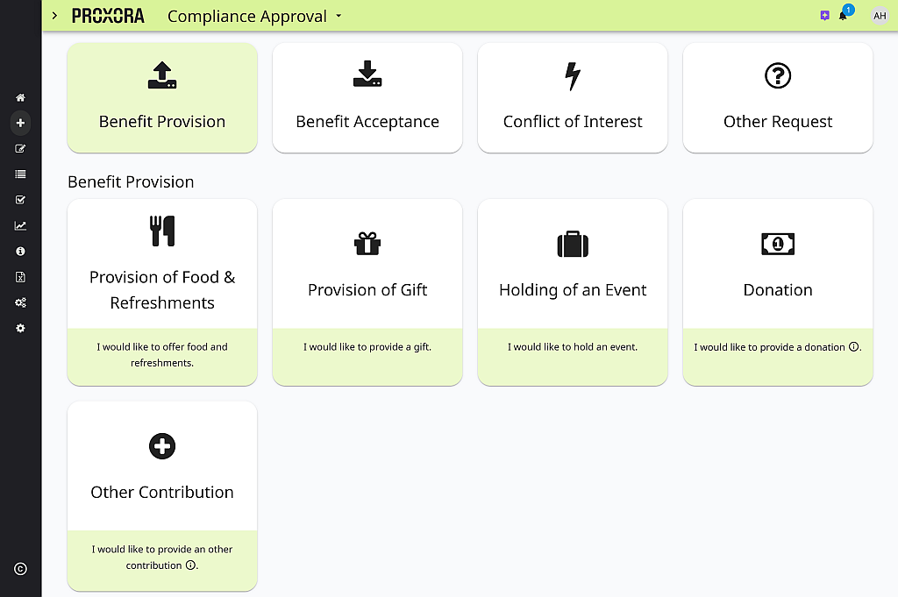Viewport: 898px width, 597px height.
Task: Select the Holding of an Event card
Action: point(573,291)
